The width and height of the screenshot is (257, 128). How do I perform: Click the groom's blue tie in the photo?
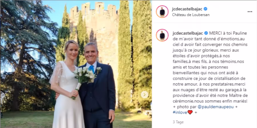92,69
